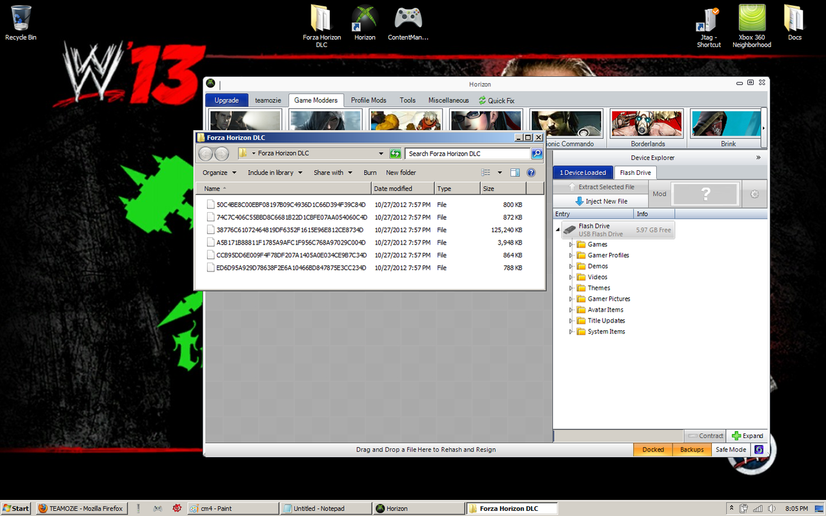The image size is (826, 516).
Task: Switch to the Profile Mods tab
Action: [x=368, y=101]
